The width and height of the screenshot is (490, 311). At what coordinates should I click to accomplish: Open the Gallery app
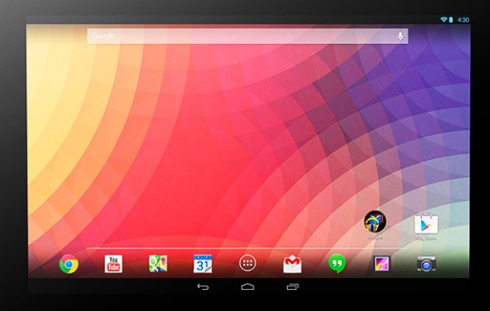[x=382, y=264]
